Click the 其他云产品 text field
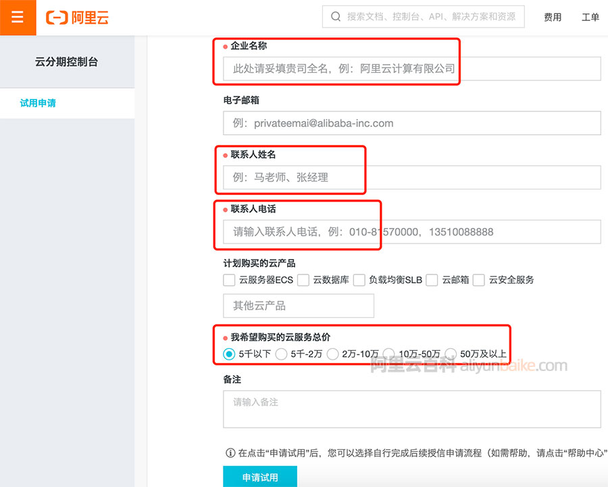 [x=299, y=306]
